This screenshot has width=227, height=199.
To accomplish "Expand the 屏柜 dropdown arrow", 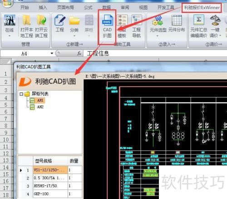I will click(89, 36).
